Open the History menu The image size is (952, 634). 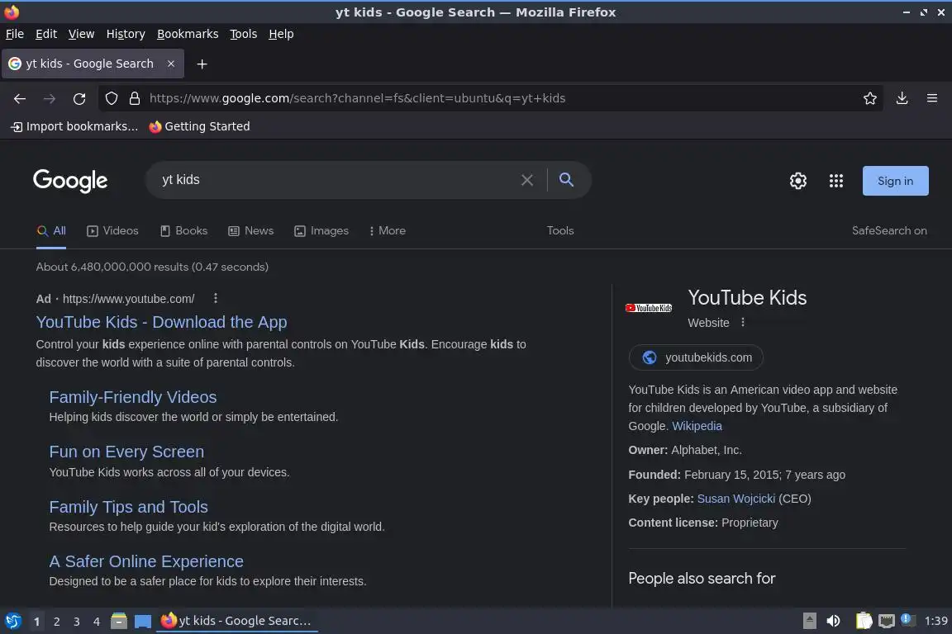tap(126, 34)
